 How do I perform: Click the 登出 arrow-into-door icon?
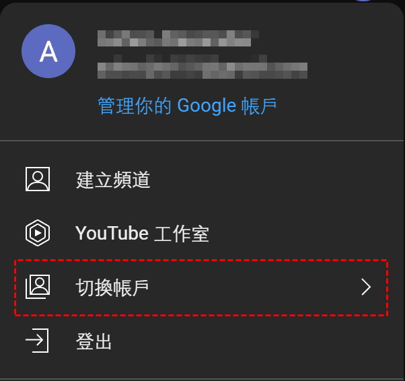(37, 341)
